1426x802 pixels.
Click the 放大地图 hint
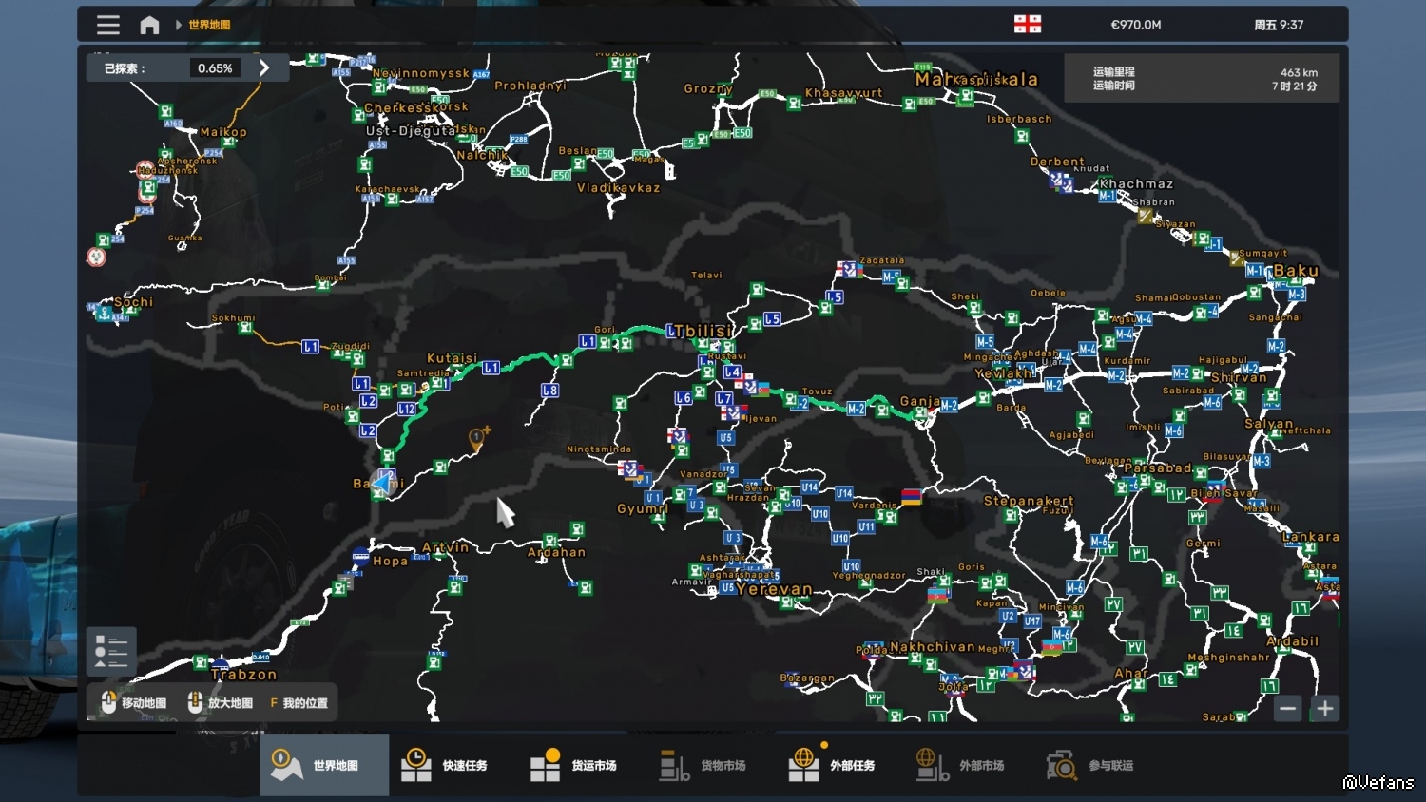coord(221,703)
